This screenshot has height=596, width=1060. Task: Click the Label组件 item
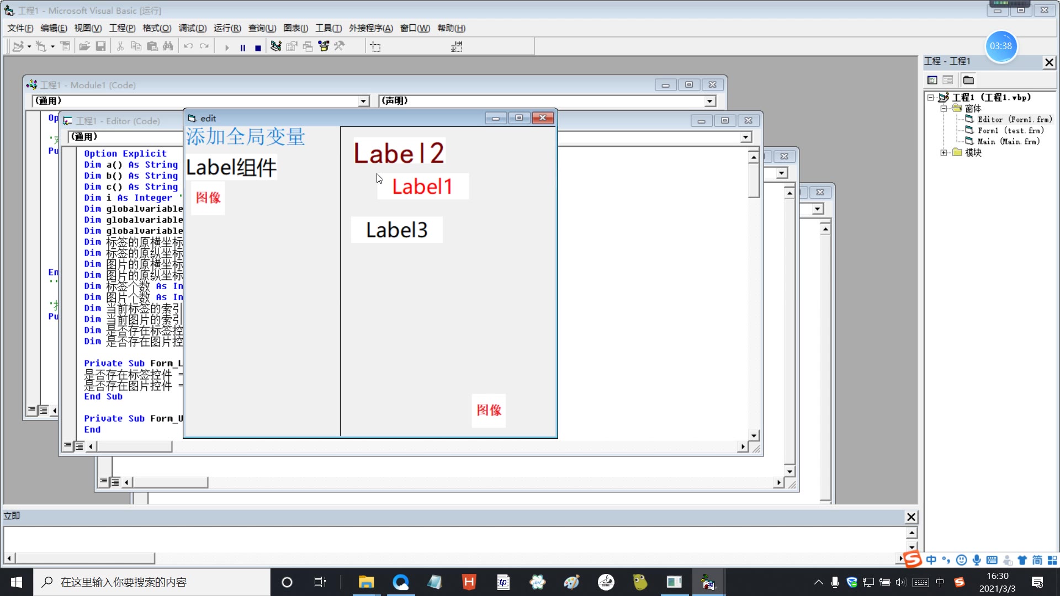tap(231, 168)
